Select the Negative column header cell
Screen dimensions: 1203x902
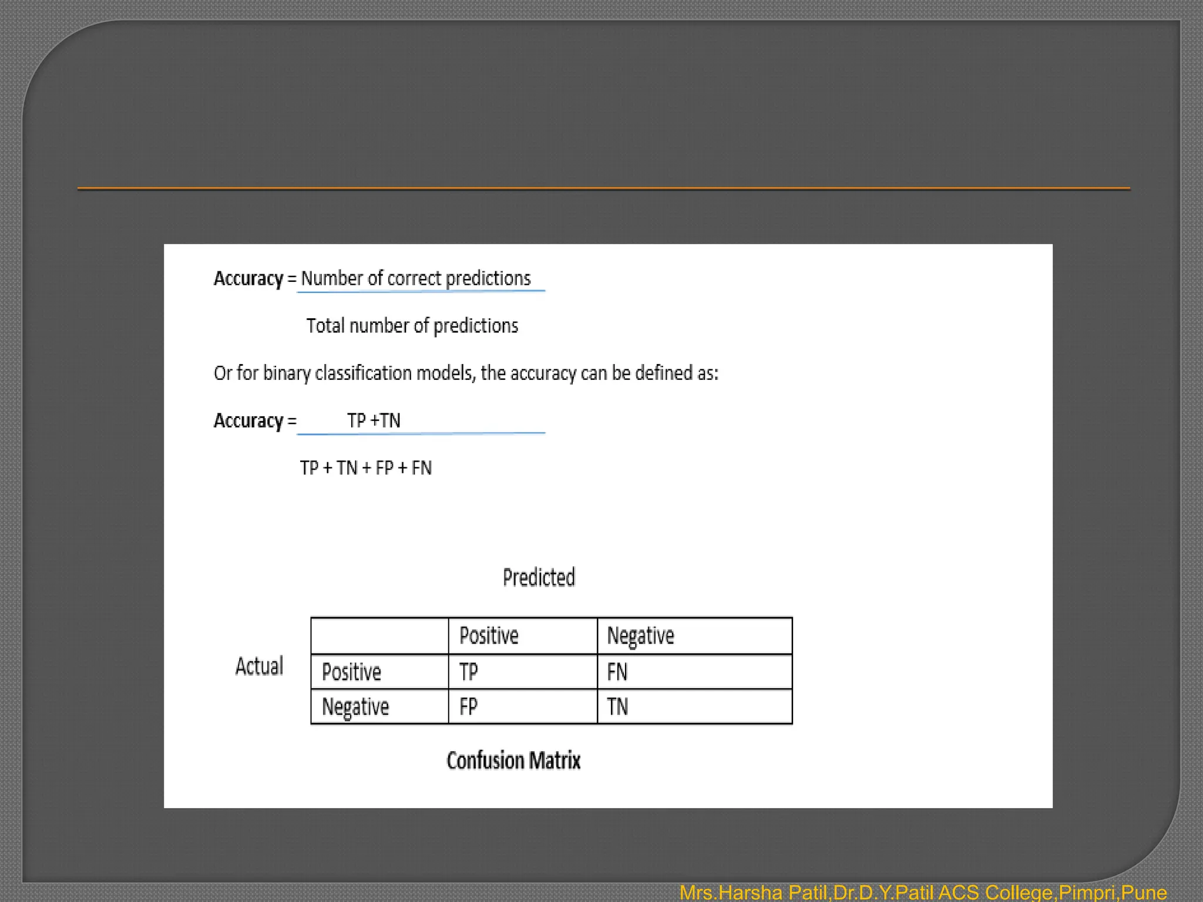[x=640, y=636]
